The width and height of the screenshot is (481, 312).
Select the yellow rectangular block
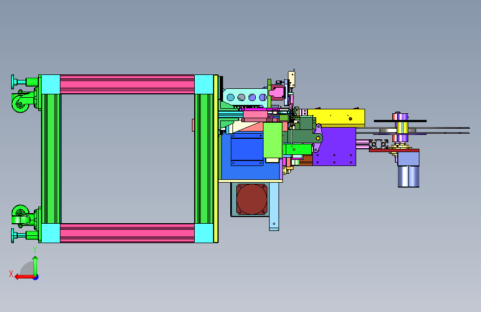tap(336, 118)
